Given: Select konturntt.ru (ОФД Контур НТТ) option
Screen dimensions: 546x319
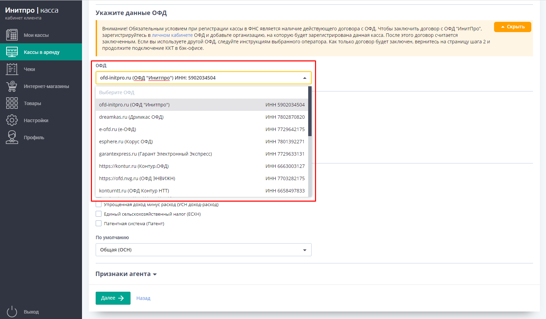Looking at the screenshot, I should coord(202,191).
